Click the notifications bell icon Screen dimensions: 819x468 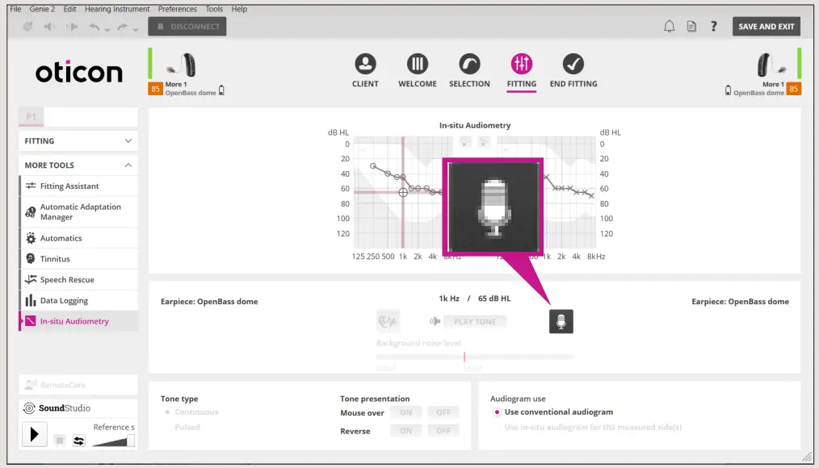click(669, 26)
